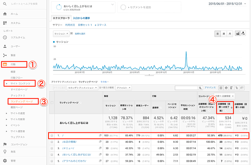
Task: Open the ユーザー person icon
Action: (x=5, y=46)
